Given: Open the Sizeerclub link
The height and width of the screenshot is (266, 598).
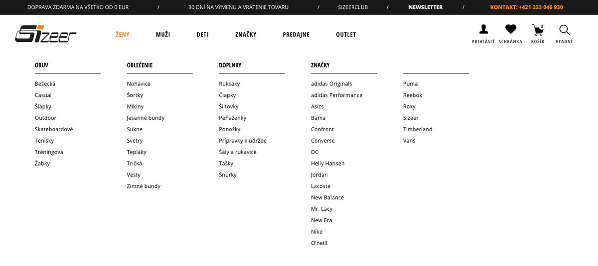Looking at the screenshot, I should click(x=353, y=7).
